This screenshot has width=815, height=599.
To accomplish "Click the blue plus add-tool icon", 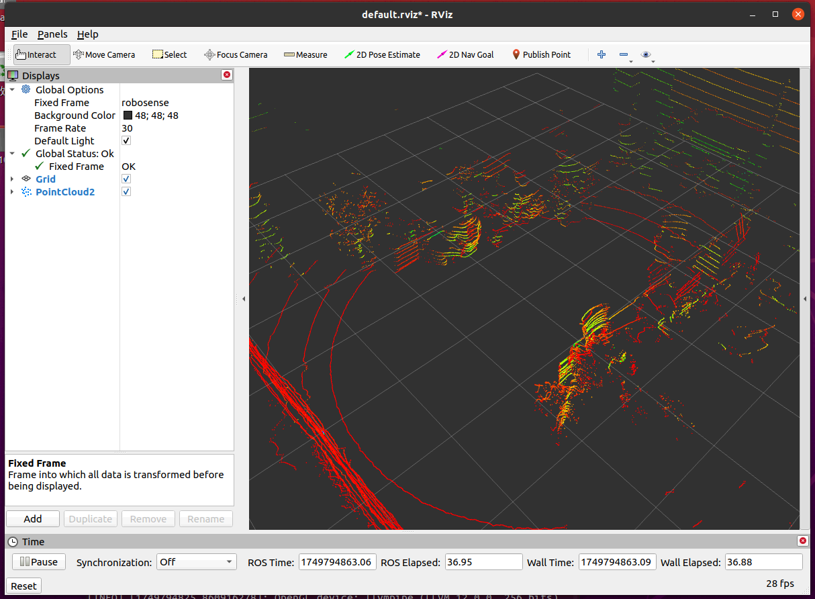I will pos(602,54).
